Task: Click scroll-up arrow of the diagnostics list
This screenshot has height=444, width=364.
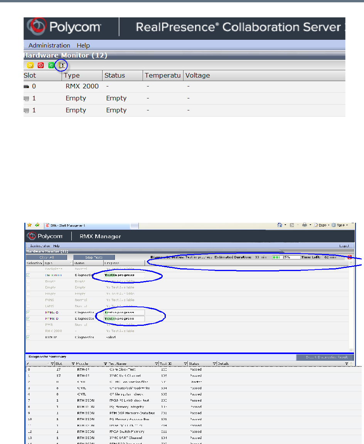Action: (351, 263)
